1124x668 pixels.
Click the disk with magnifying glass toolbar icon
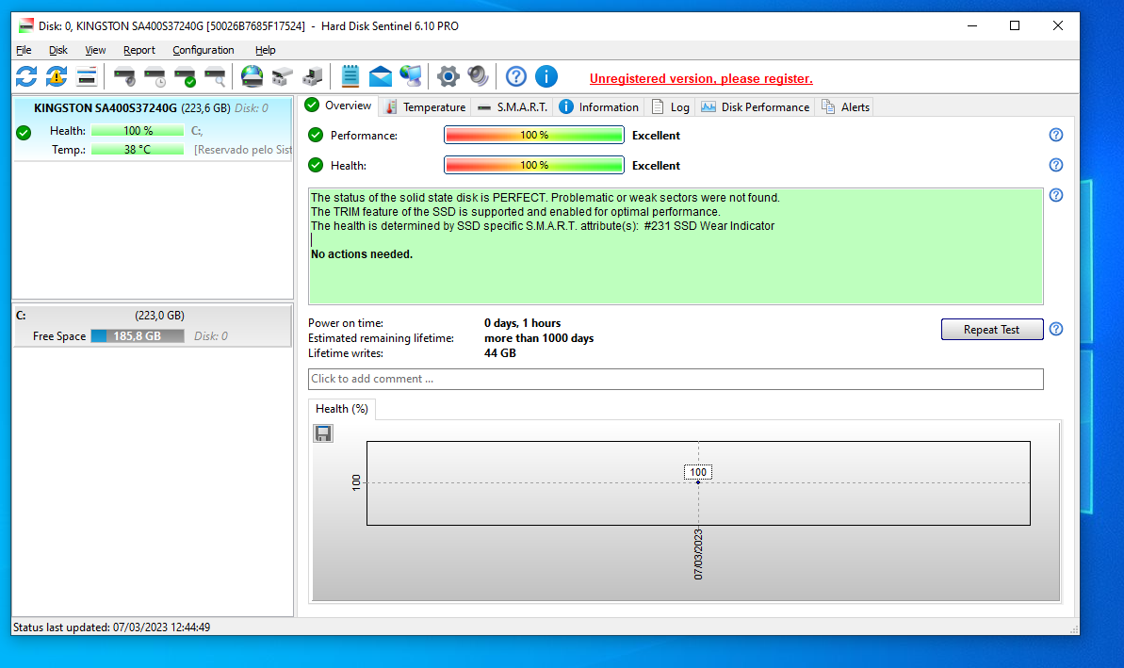click(215, 76)
